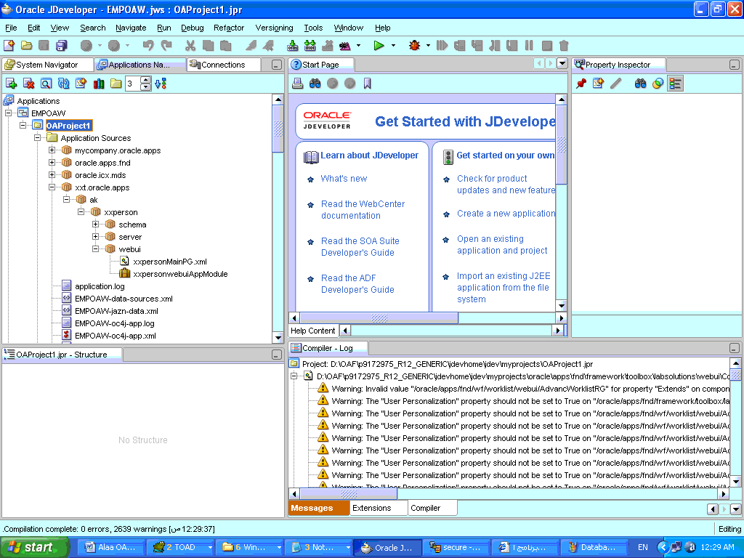Click the sort/filter arrow icon in navigator toolbar
The height and width of the screenshot is (558, 744).
161,84
